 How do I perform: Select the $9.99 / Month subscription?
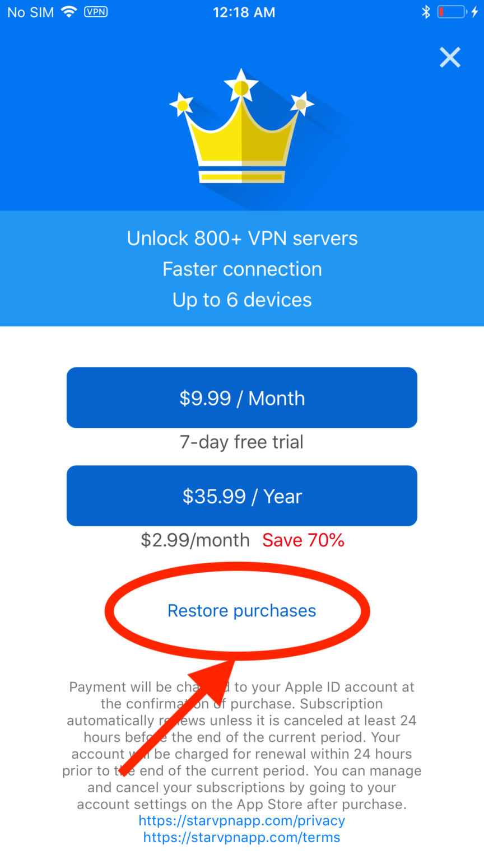tap(242, 398)
